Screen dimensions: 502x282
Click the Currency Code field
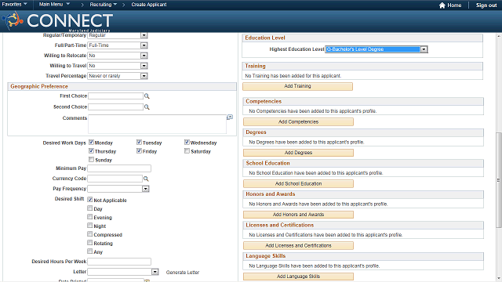click(115, 179)
